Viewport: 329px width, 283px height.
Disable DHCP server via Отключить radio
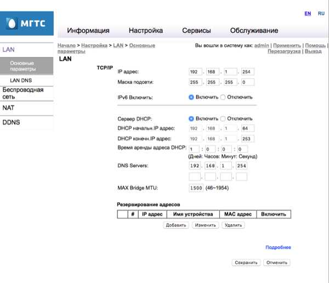coord(223,118)
